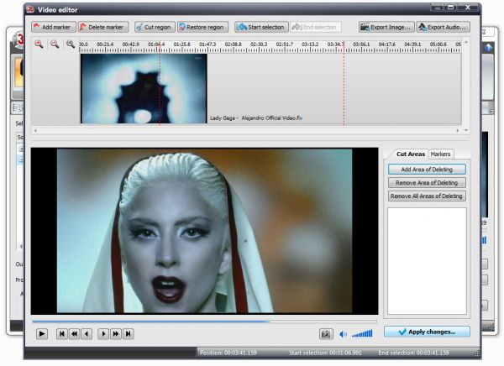
Task: Switch to the Markers tab
Action: coord(441,154)
